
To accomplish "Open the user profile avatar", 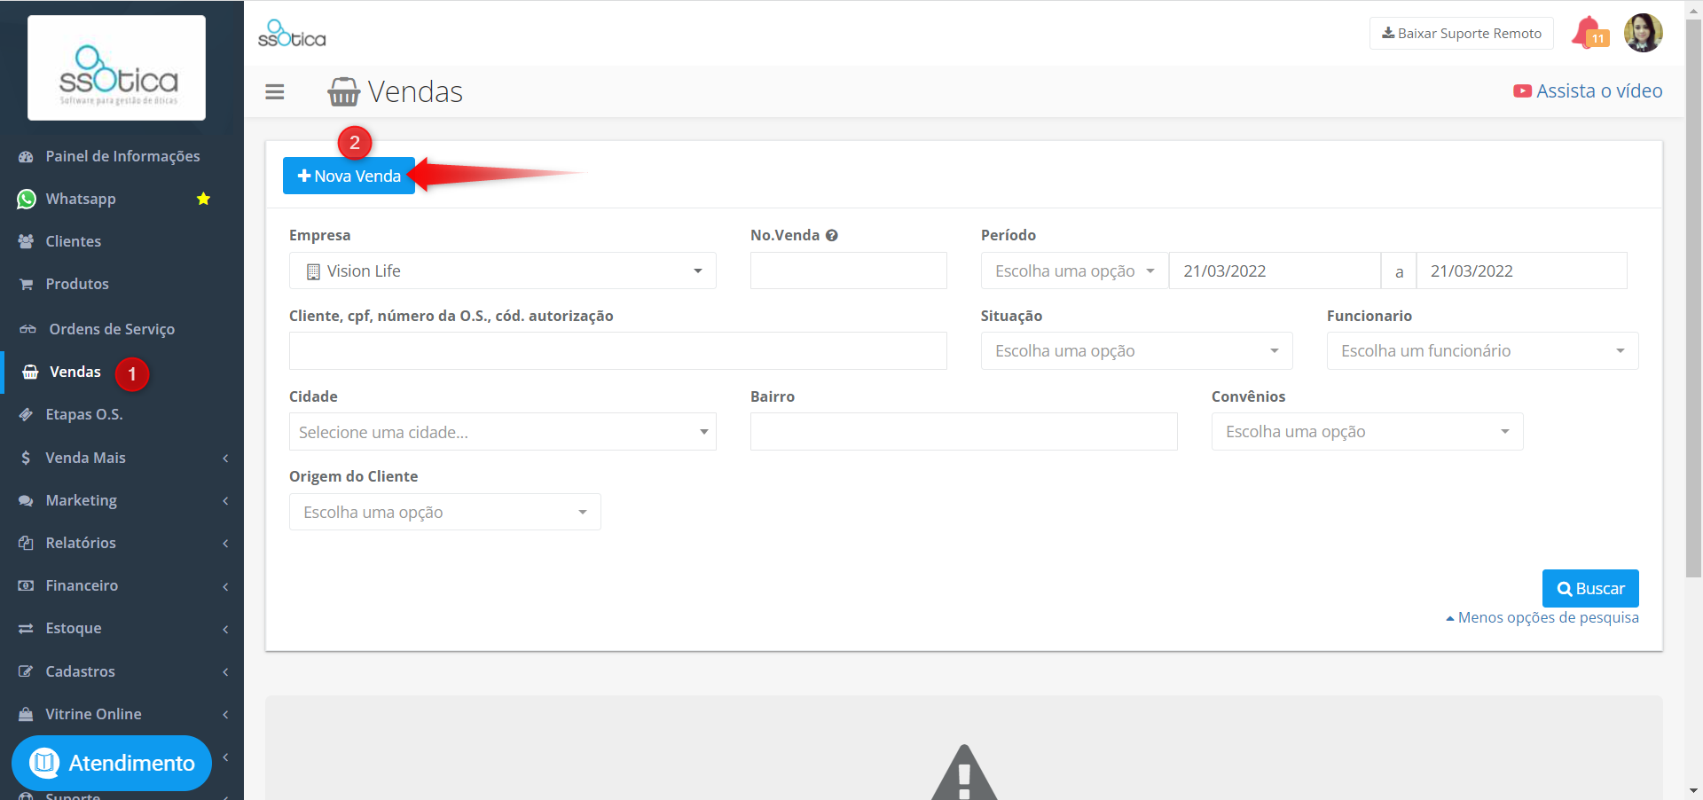I will coord(1643,33).
